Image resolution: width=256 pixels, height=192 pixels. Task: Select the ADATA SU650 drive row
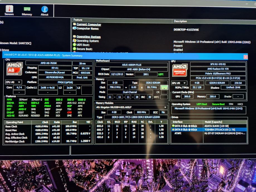tap(209, 126)
